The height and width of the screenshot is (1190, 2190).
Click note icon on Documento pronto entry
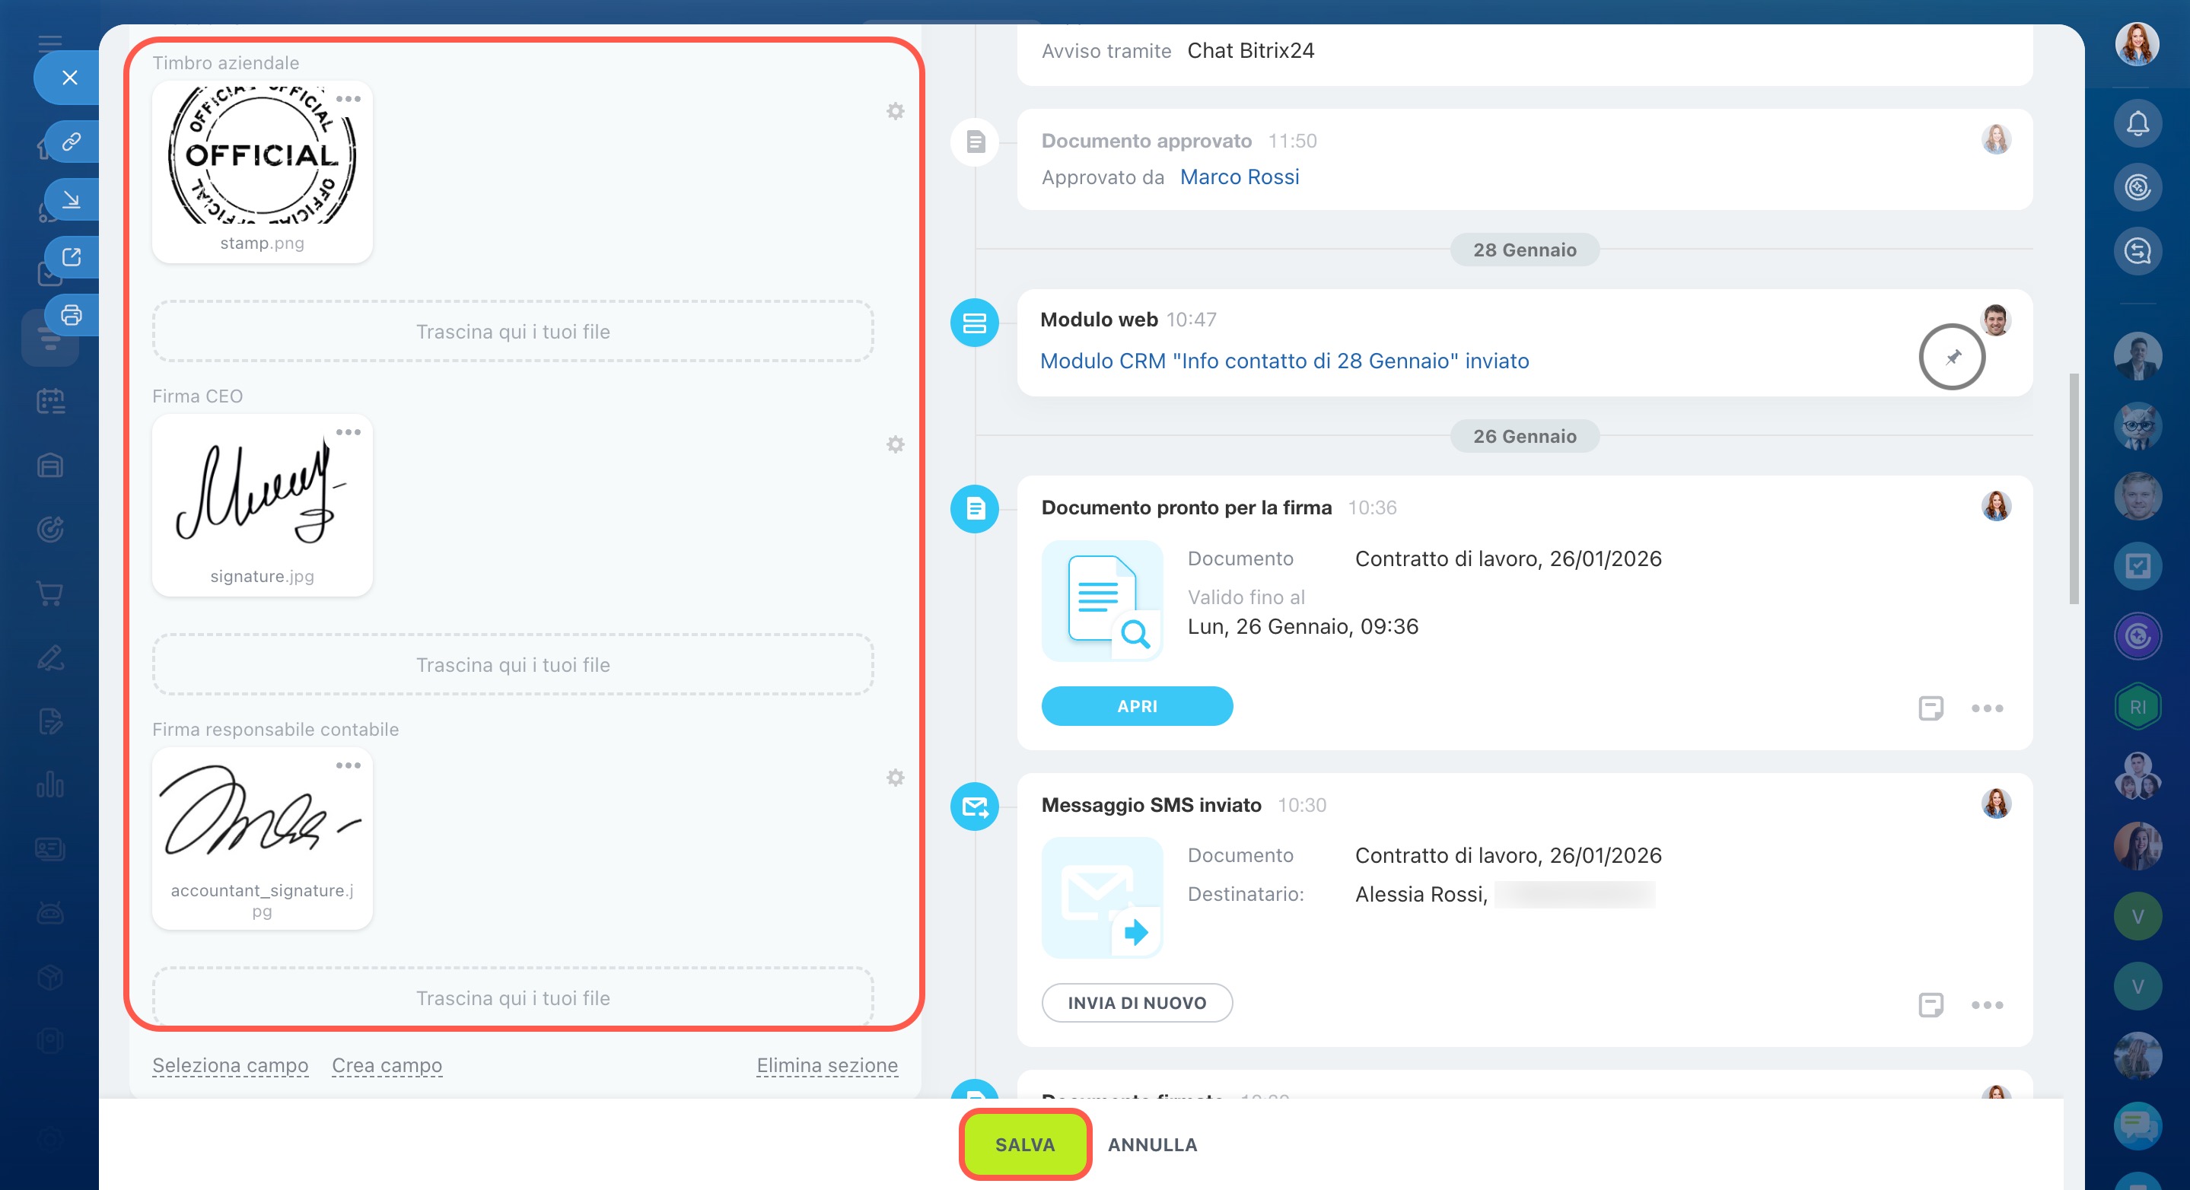click(1931, 708)
